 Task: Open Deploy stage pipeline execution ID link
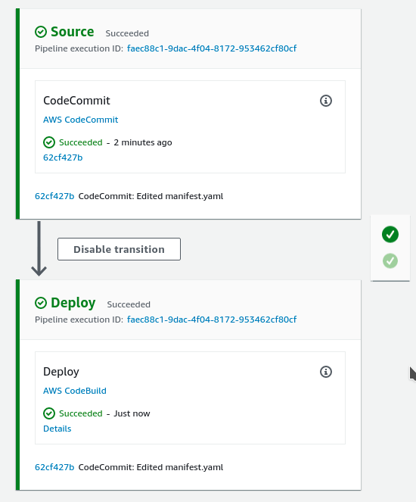tap(212, 320)
